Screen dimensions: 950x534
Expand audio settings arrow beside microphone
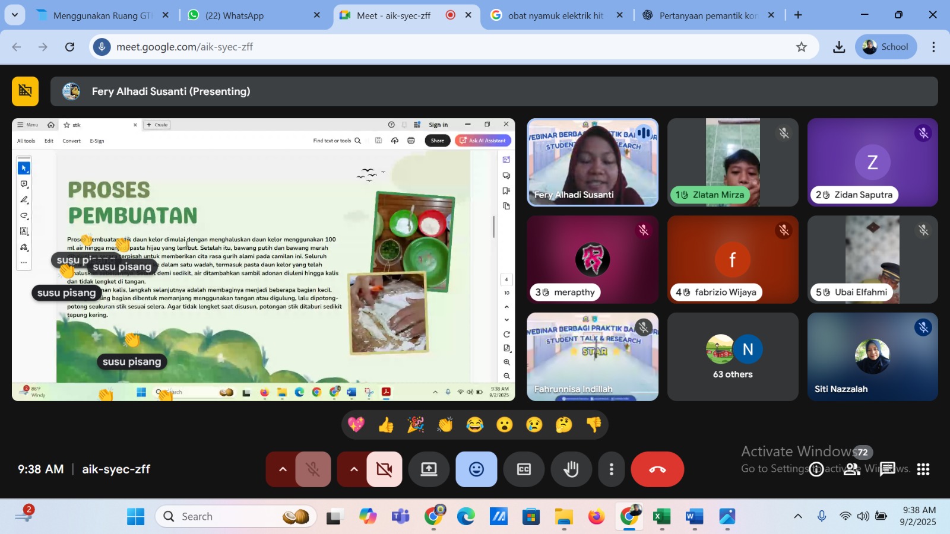pyautogui.click(x=283, y=469)
